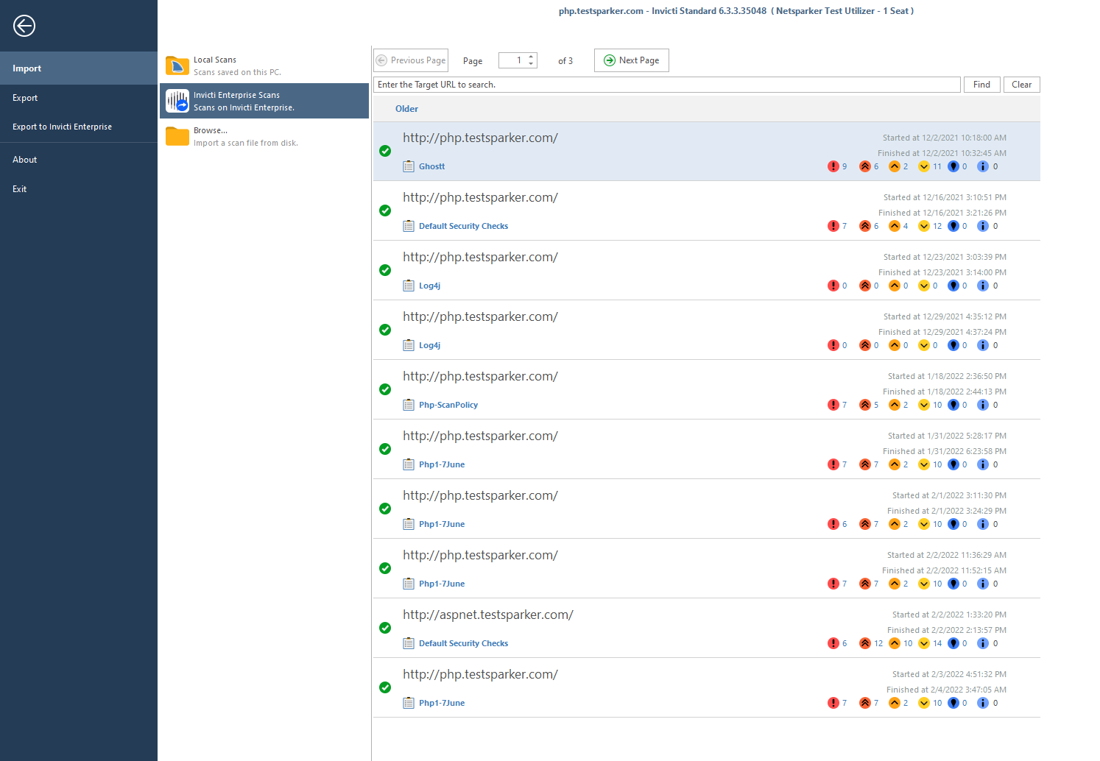Click the Browse folder icon
Viewport: 1100px width, 761px height.
coord(177,136)
